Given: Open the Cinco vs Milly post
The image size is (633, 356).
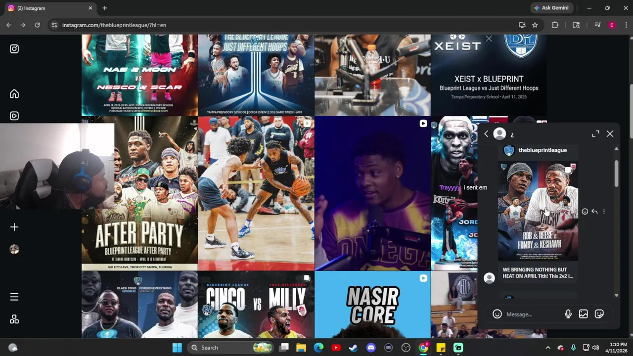Looking at the screenshot, I should [x=256, y=305].
